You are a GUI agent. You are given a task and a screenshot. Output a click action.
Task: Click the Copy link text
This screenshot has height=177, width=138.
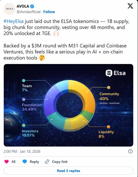point(60,162)
